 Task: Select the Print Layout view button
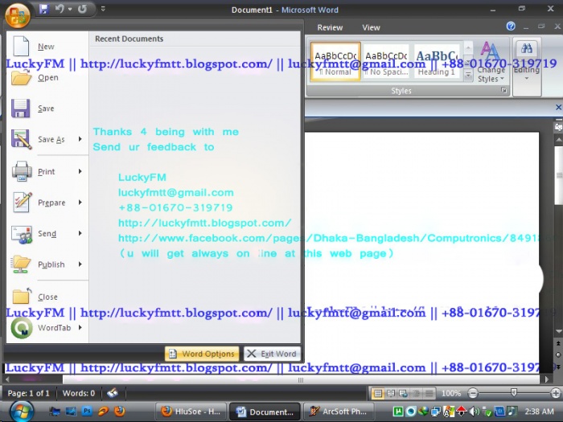[378, 393]
